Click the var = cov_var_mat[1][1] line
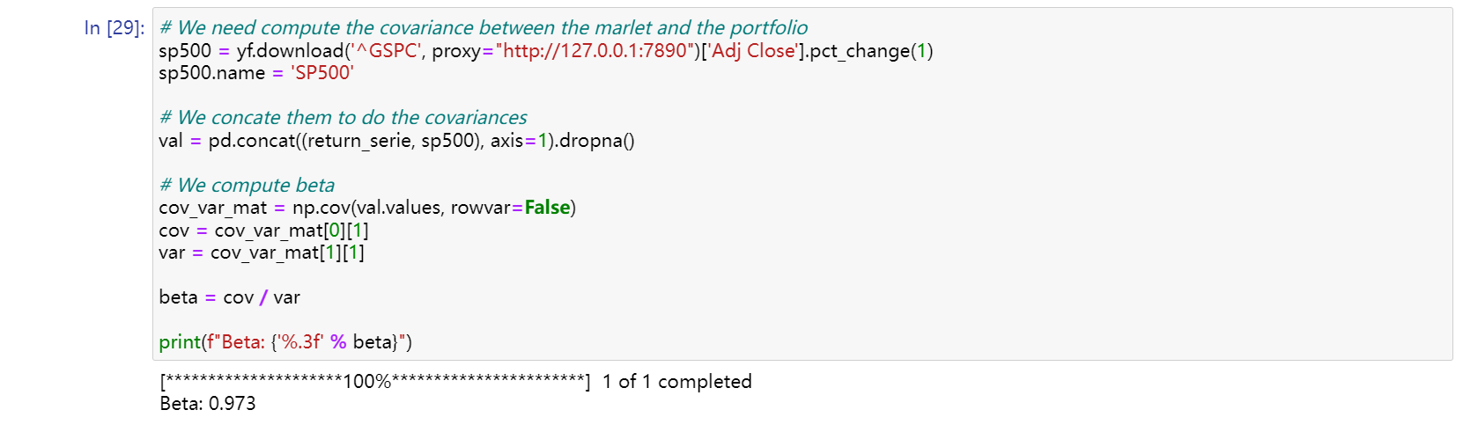 coord(262,253)
